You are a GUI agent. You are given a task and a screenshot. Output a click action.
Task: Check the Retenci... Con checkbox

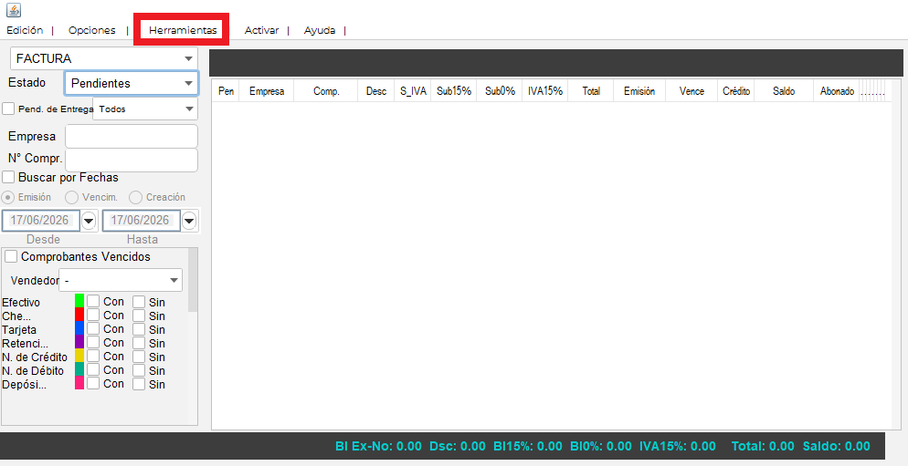click(93, 342)
